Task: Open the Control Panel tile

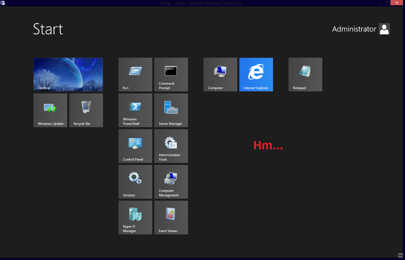Action: tap(135, 146)
